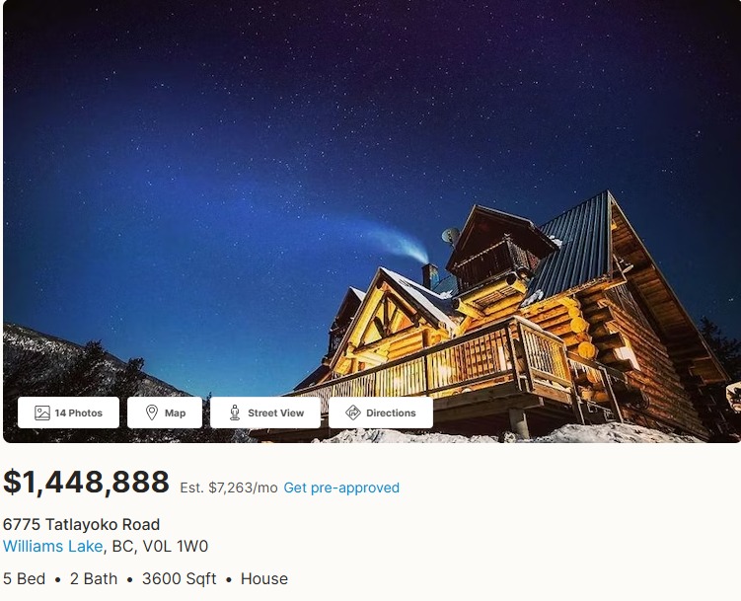Screen dimensions: 741x601
Task: Click the BC province text
Action: (x=123, y=546)
